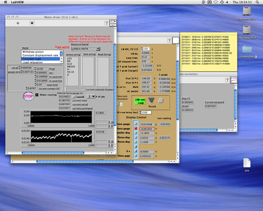This screenshot has width=263, height=211.
Task: Click the Motor driver VI connector icon
Action: pos(113,23)
